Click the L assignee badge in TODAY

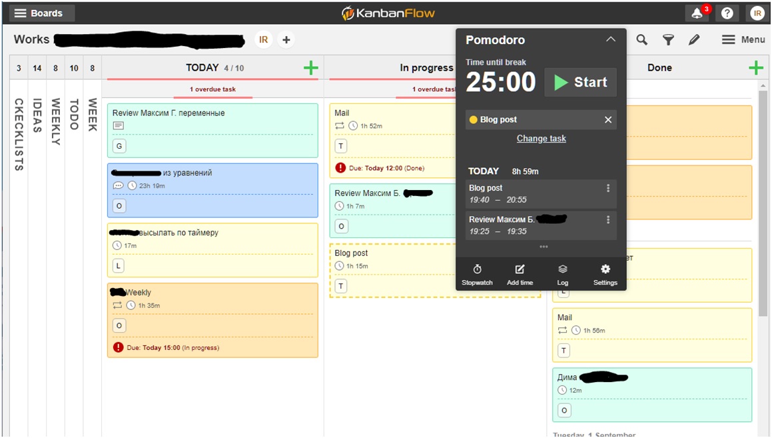click(118, 265)
